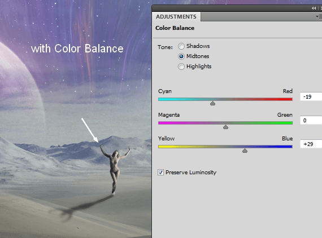
Task: Switch to the ADJUSTMENTS tab
Action: point(176,16)
